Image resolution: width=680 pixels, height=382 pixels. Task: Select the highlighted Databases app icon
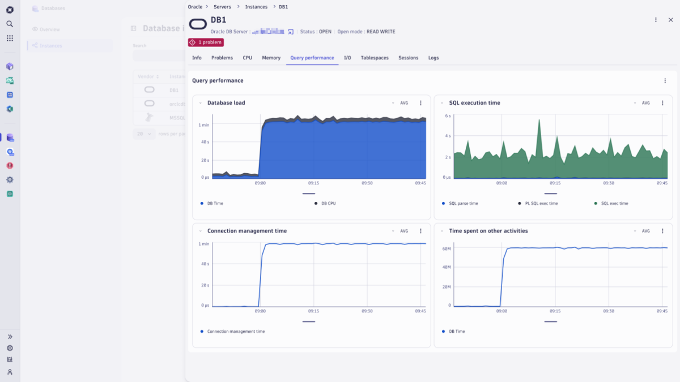(9, 137)
